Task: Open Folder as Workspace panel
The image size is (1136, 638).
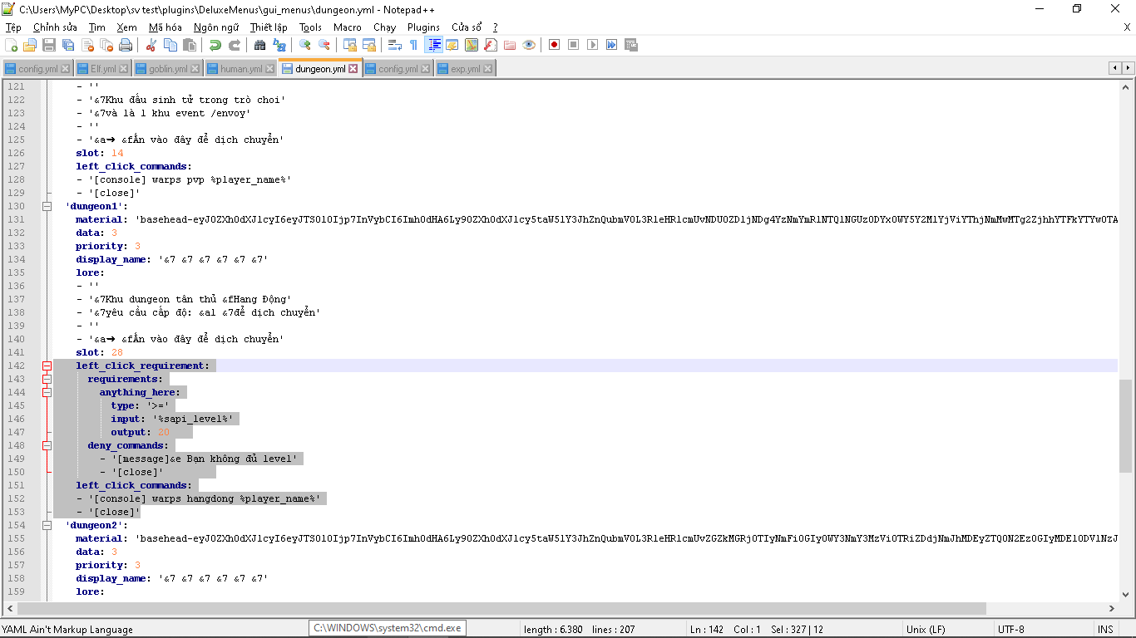Action: pyautogui.click(x=510, y=45)
